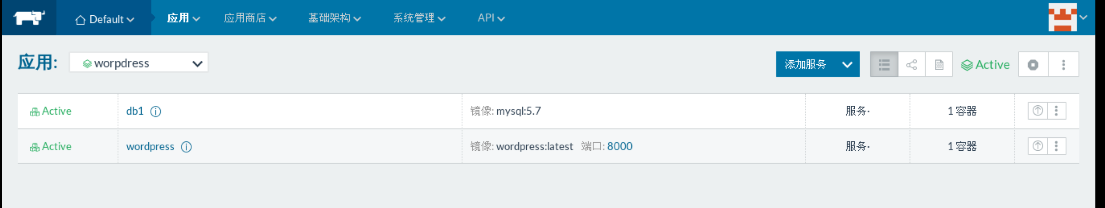Image resolution: width=1105 pixels, height=208 pixels.
Task: Open the list view icon
Action: click(884, 65)
